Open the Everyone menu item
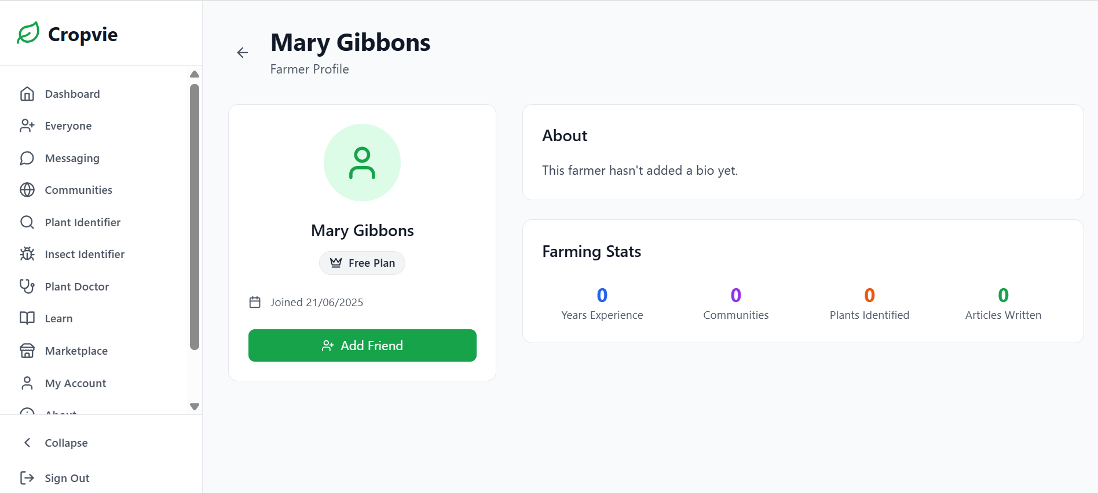 pyautogui.click(x=68, y=126)
